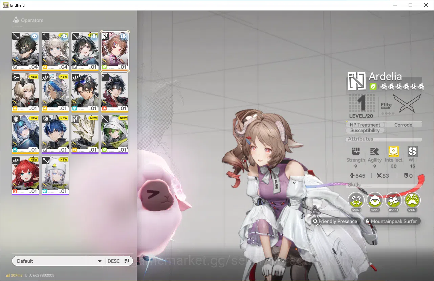
Task: Click the Strength fist icon
Action: coord(355,151)
